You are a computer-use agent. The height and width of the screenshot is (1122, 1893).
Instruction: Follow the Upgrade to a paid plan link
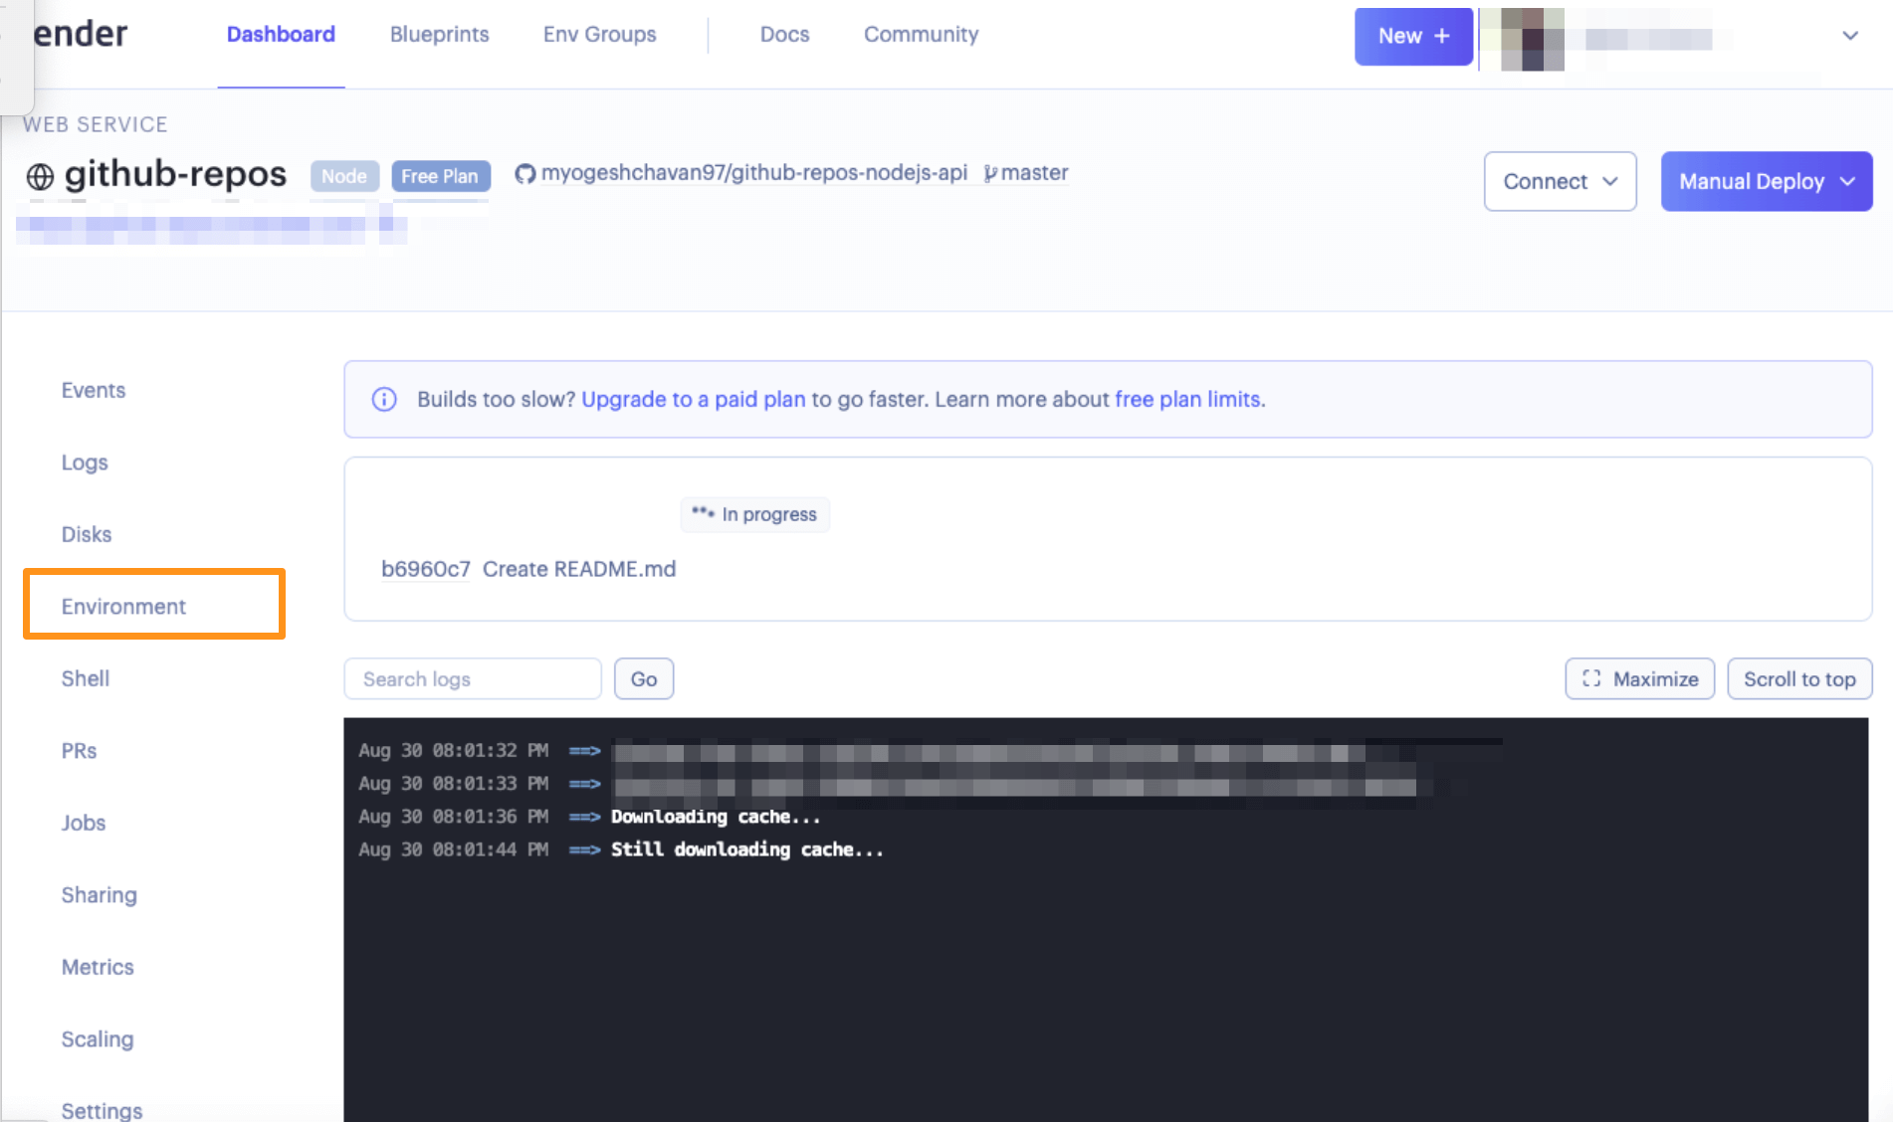693,400
